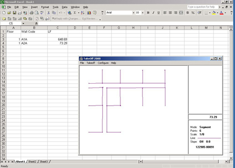Open the Configure menu in TakeOff 2000
This screenshot has width=235, height=168.
pyautogui.click(x=103, y=63)
